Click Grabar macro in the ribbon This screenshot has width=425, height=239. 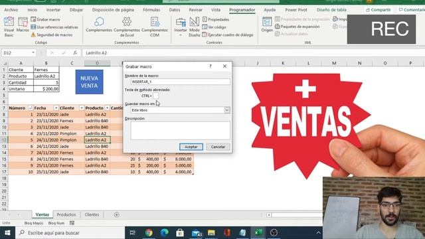pos(45,19)
